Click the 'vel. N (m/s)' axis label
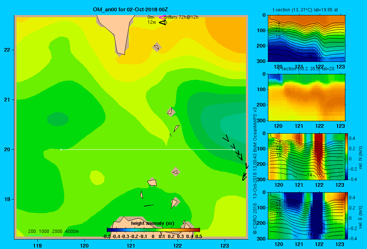The image size is (367, 249). pos(360,158)
